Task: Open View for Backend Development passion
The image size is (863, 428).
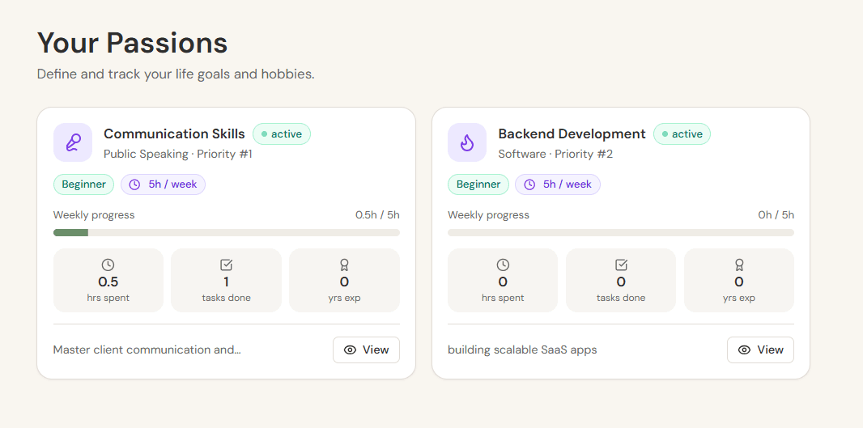Action: [x=761, y=350]
